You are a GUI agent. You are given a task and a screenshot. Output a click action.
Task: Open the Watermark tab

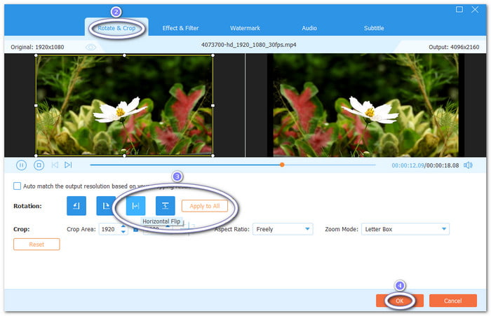click(245, 28)
